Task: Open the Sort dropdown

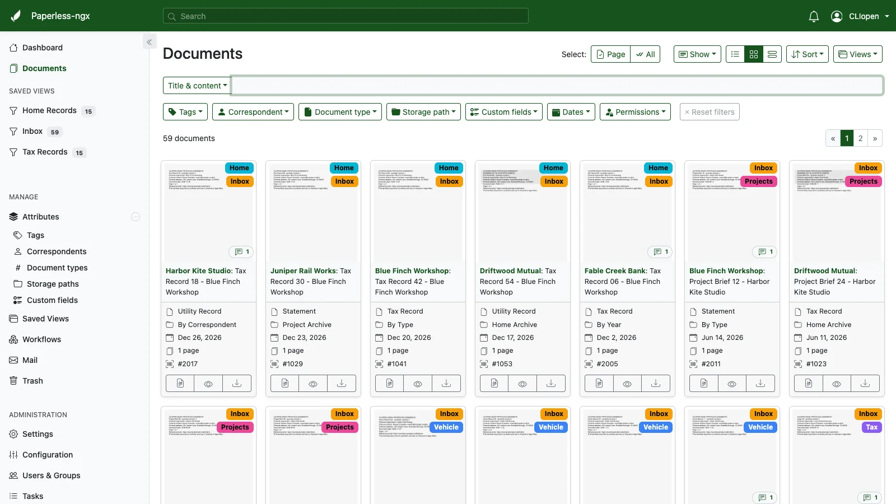Action: point(808,54)
